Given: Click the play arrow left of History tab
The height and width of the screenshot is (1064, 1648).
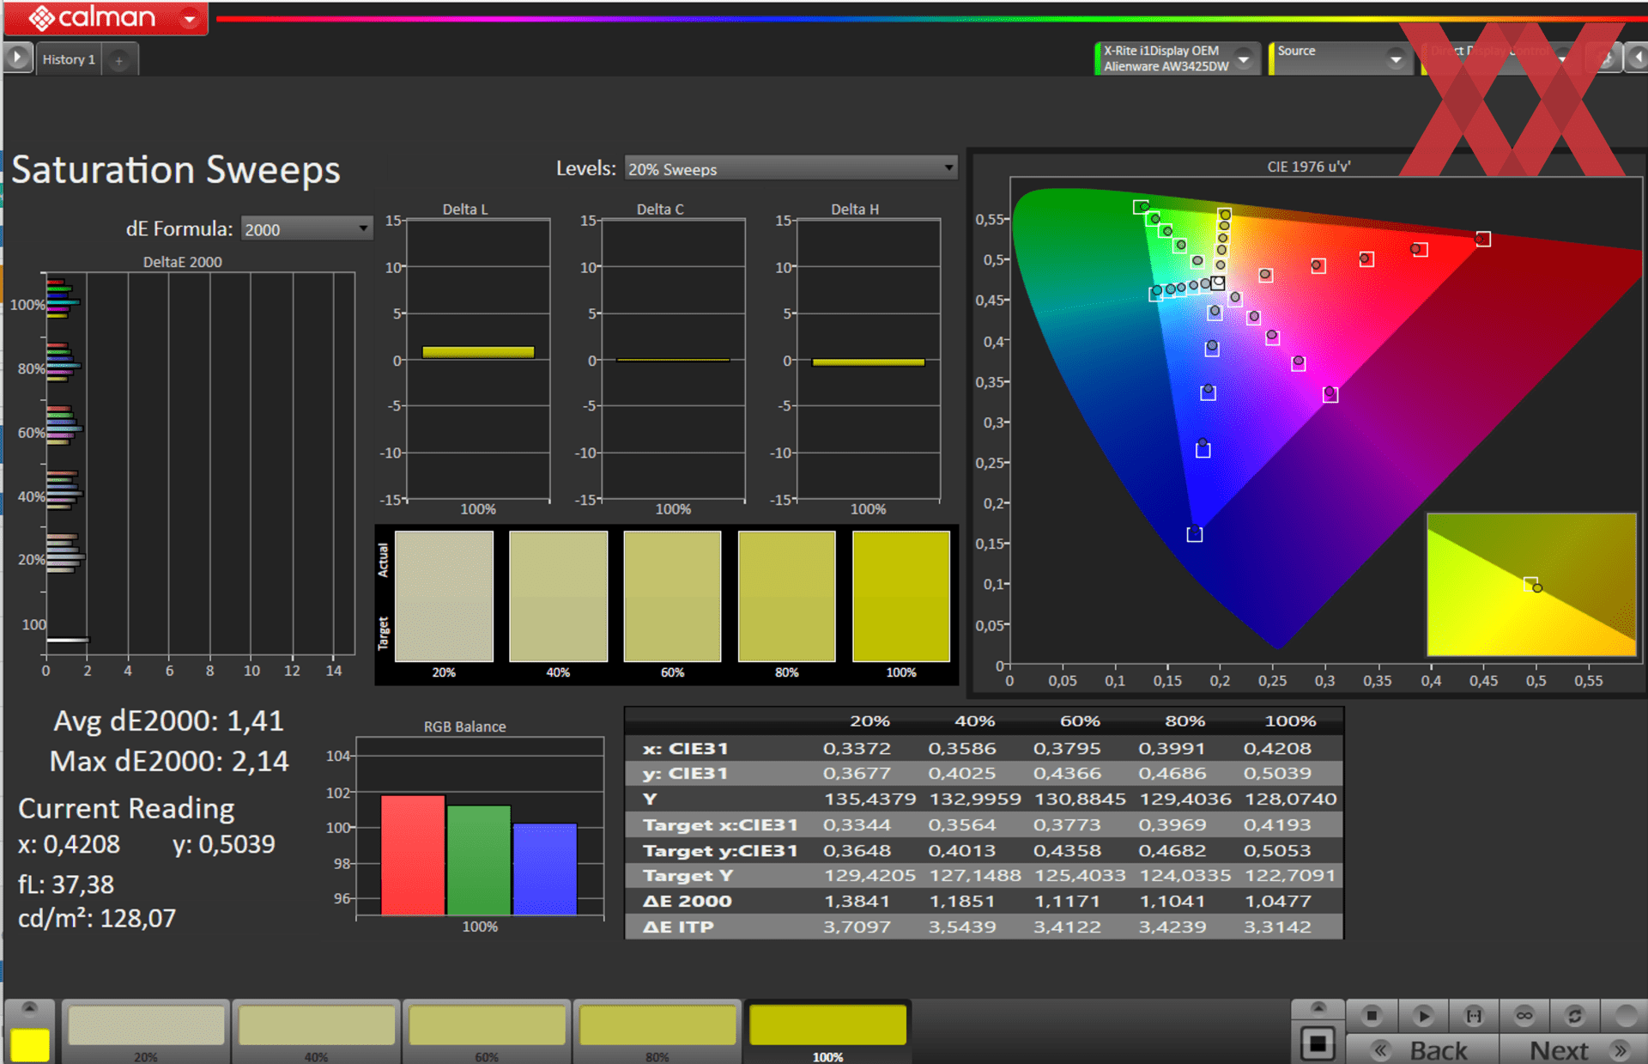Looking at the screenshot, I should [17, 58].
